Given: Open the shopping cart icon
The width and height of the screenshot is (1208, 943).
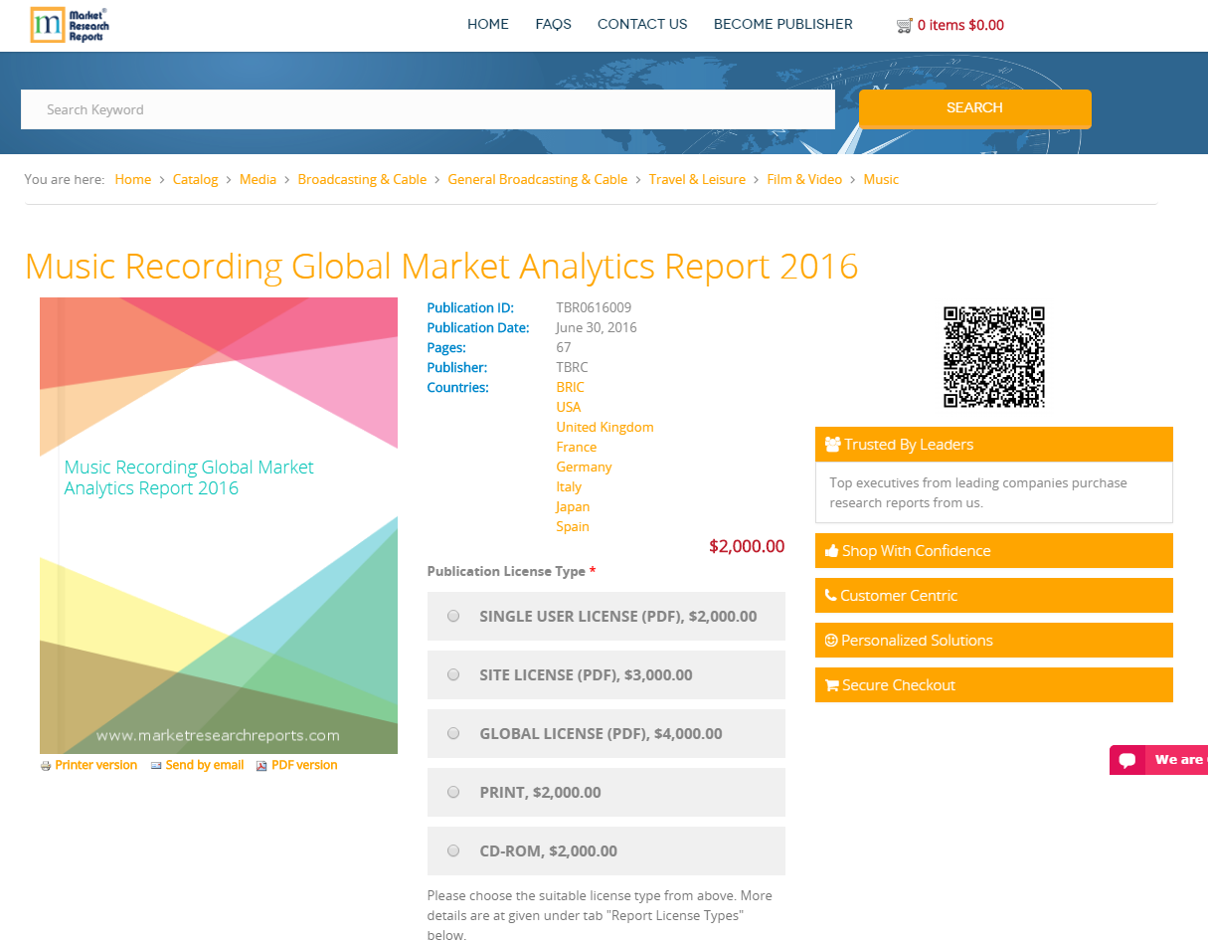Looking at the screenshot, I should (904, 25).
